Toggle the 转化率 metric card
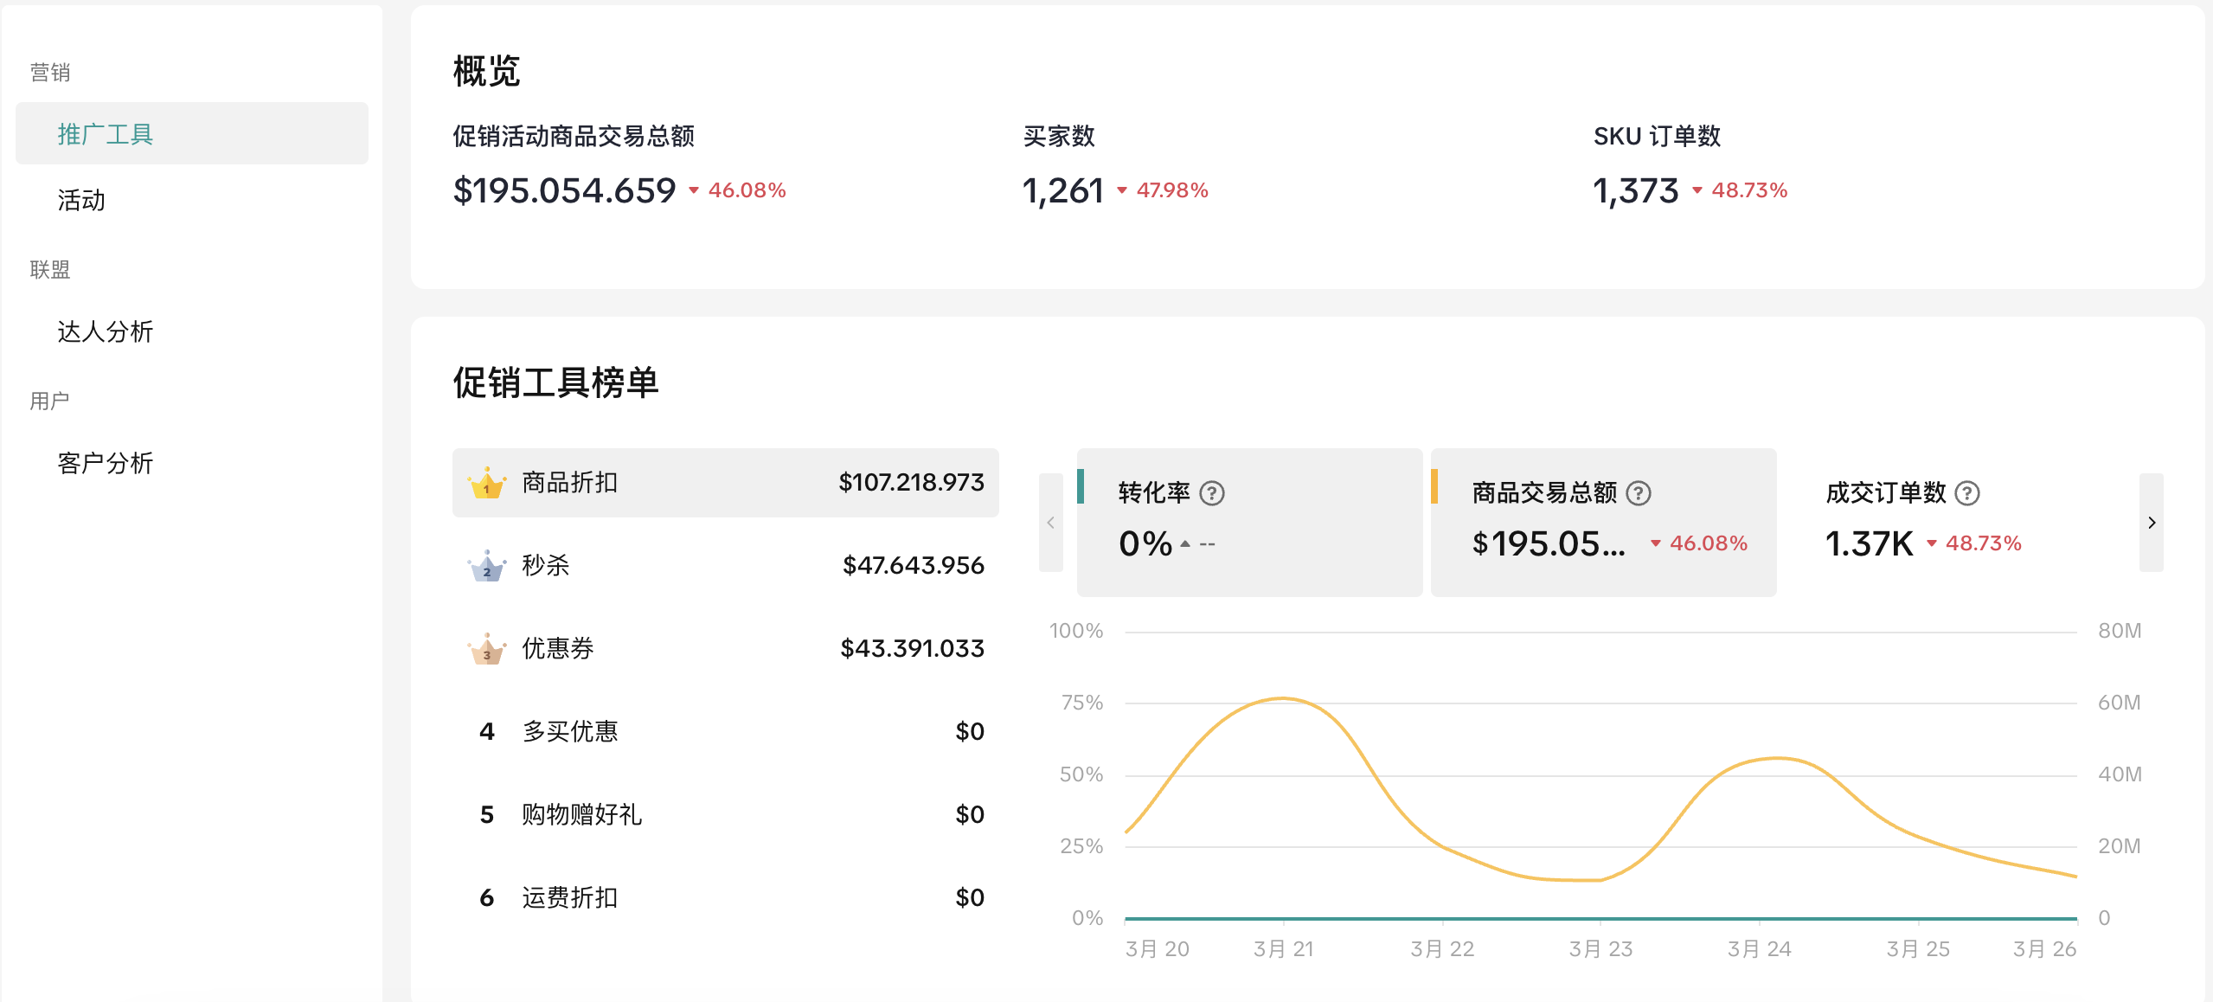This screenshot has height=1002, width=2213. click(x=1249, y=522)
